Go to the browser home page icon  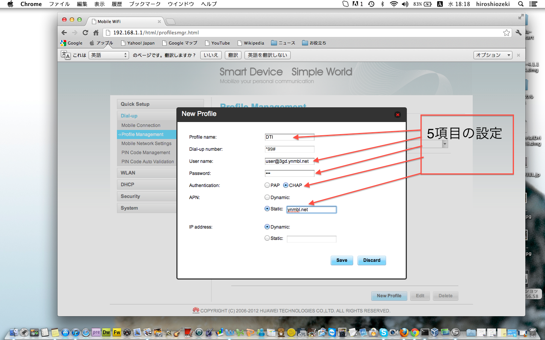point(96,33)
